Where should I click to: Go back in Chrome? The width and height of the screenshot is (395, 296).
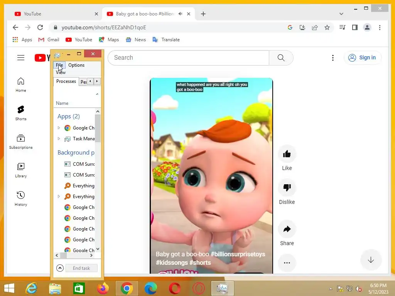15,27
